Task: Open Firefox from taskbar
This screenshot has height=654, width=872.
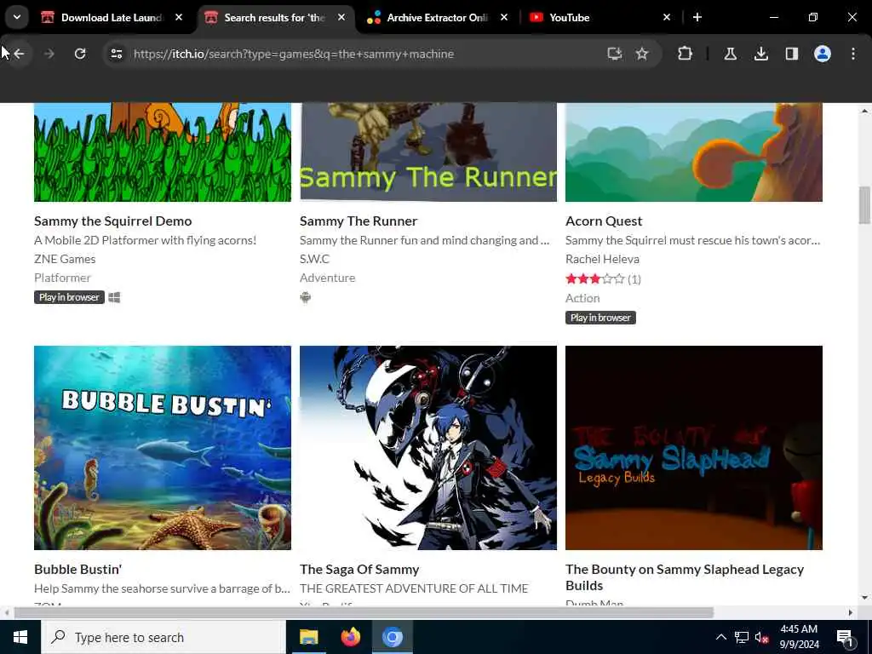Action: 350,637
